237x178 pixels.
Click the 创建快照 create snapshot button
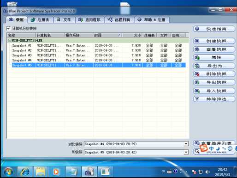tap(214, 41)
